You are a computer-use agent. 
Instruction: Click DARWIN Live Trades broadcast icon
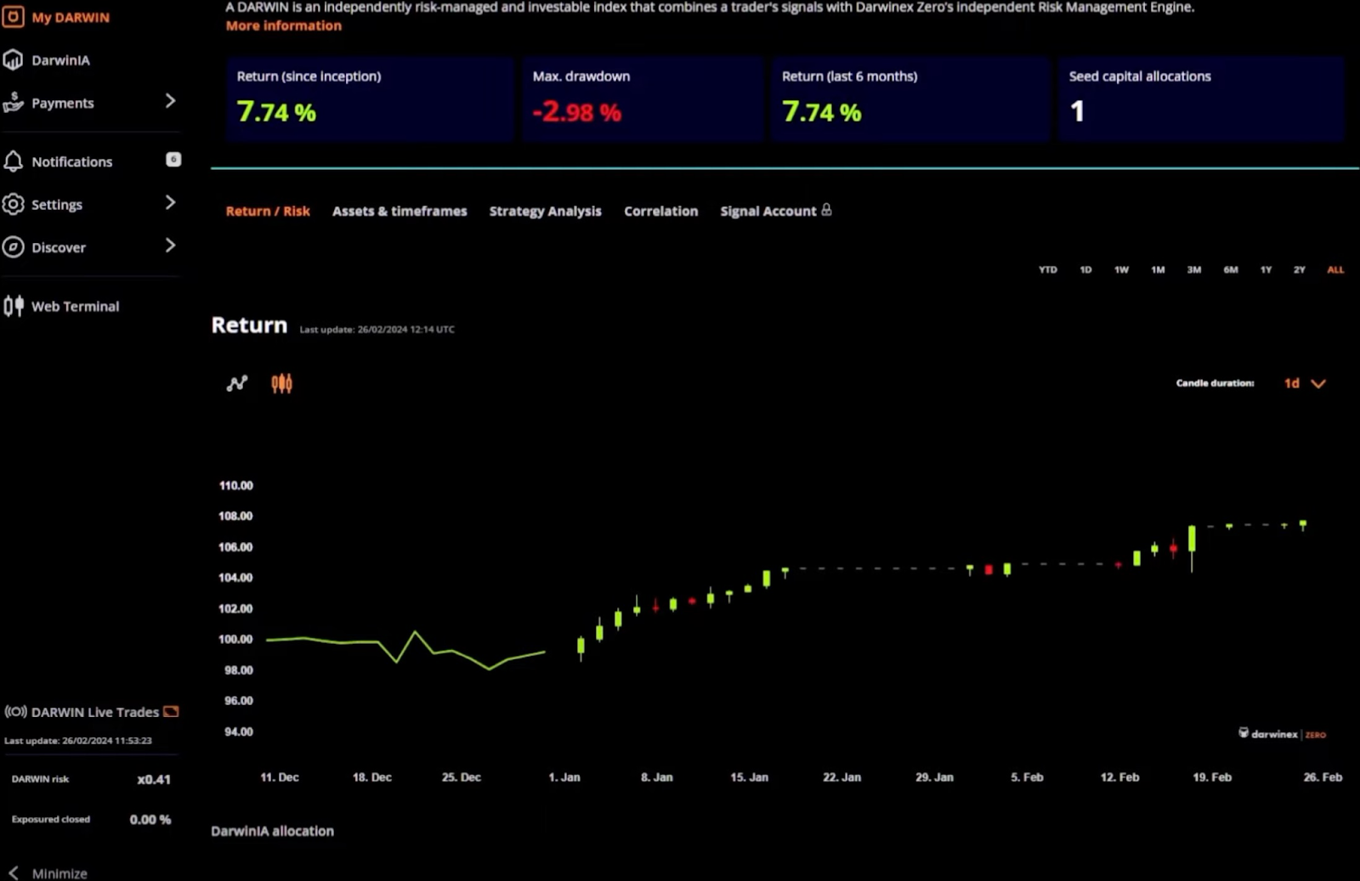pyautogui.click(x=15, y=712)
